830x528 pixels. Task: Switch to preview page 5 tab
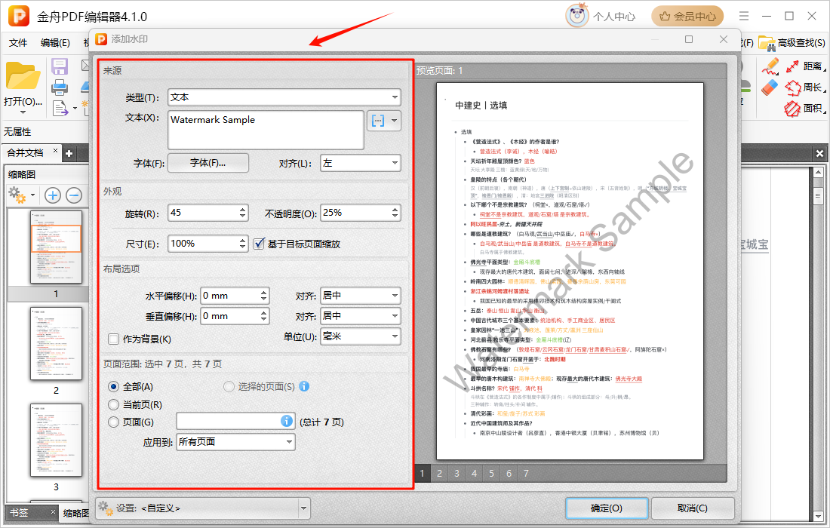click(492, 474)
